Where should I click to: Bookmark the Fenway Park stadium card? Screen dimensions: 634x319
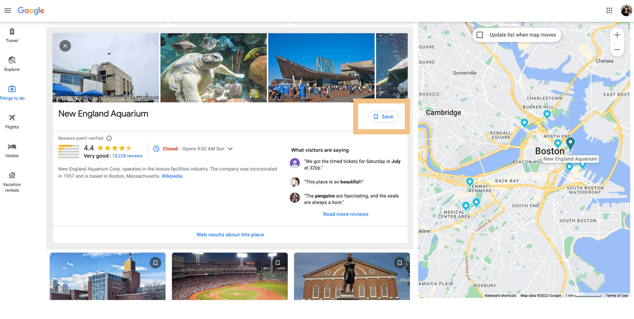pos(277,263)
